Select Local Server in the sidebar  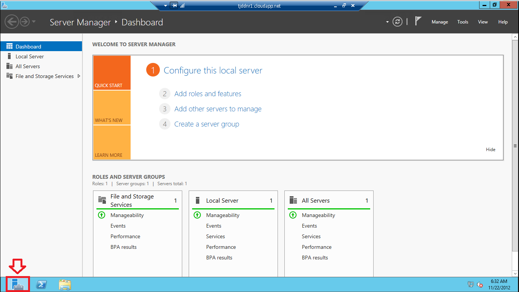click(x=41, y=56)
